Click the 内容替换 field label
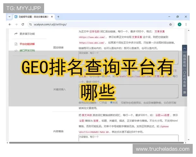This screenshot has height=157, width=196. tap(58, 131)
